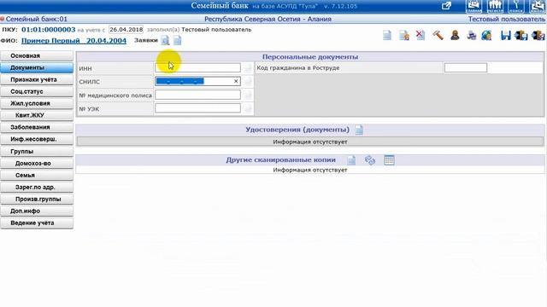The image size is (547, 307).
Task: Focus the № медицинского полиса field
Action: coord(197,95)
